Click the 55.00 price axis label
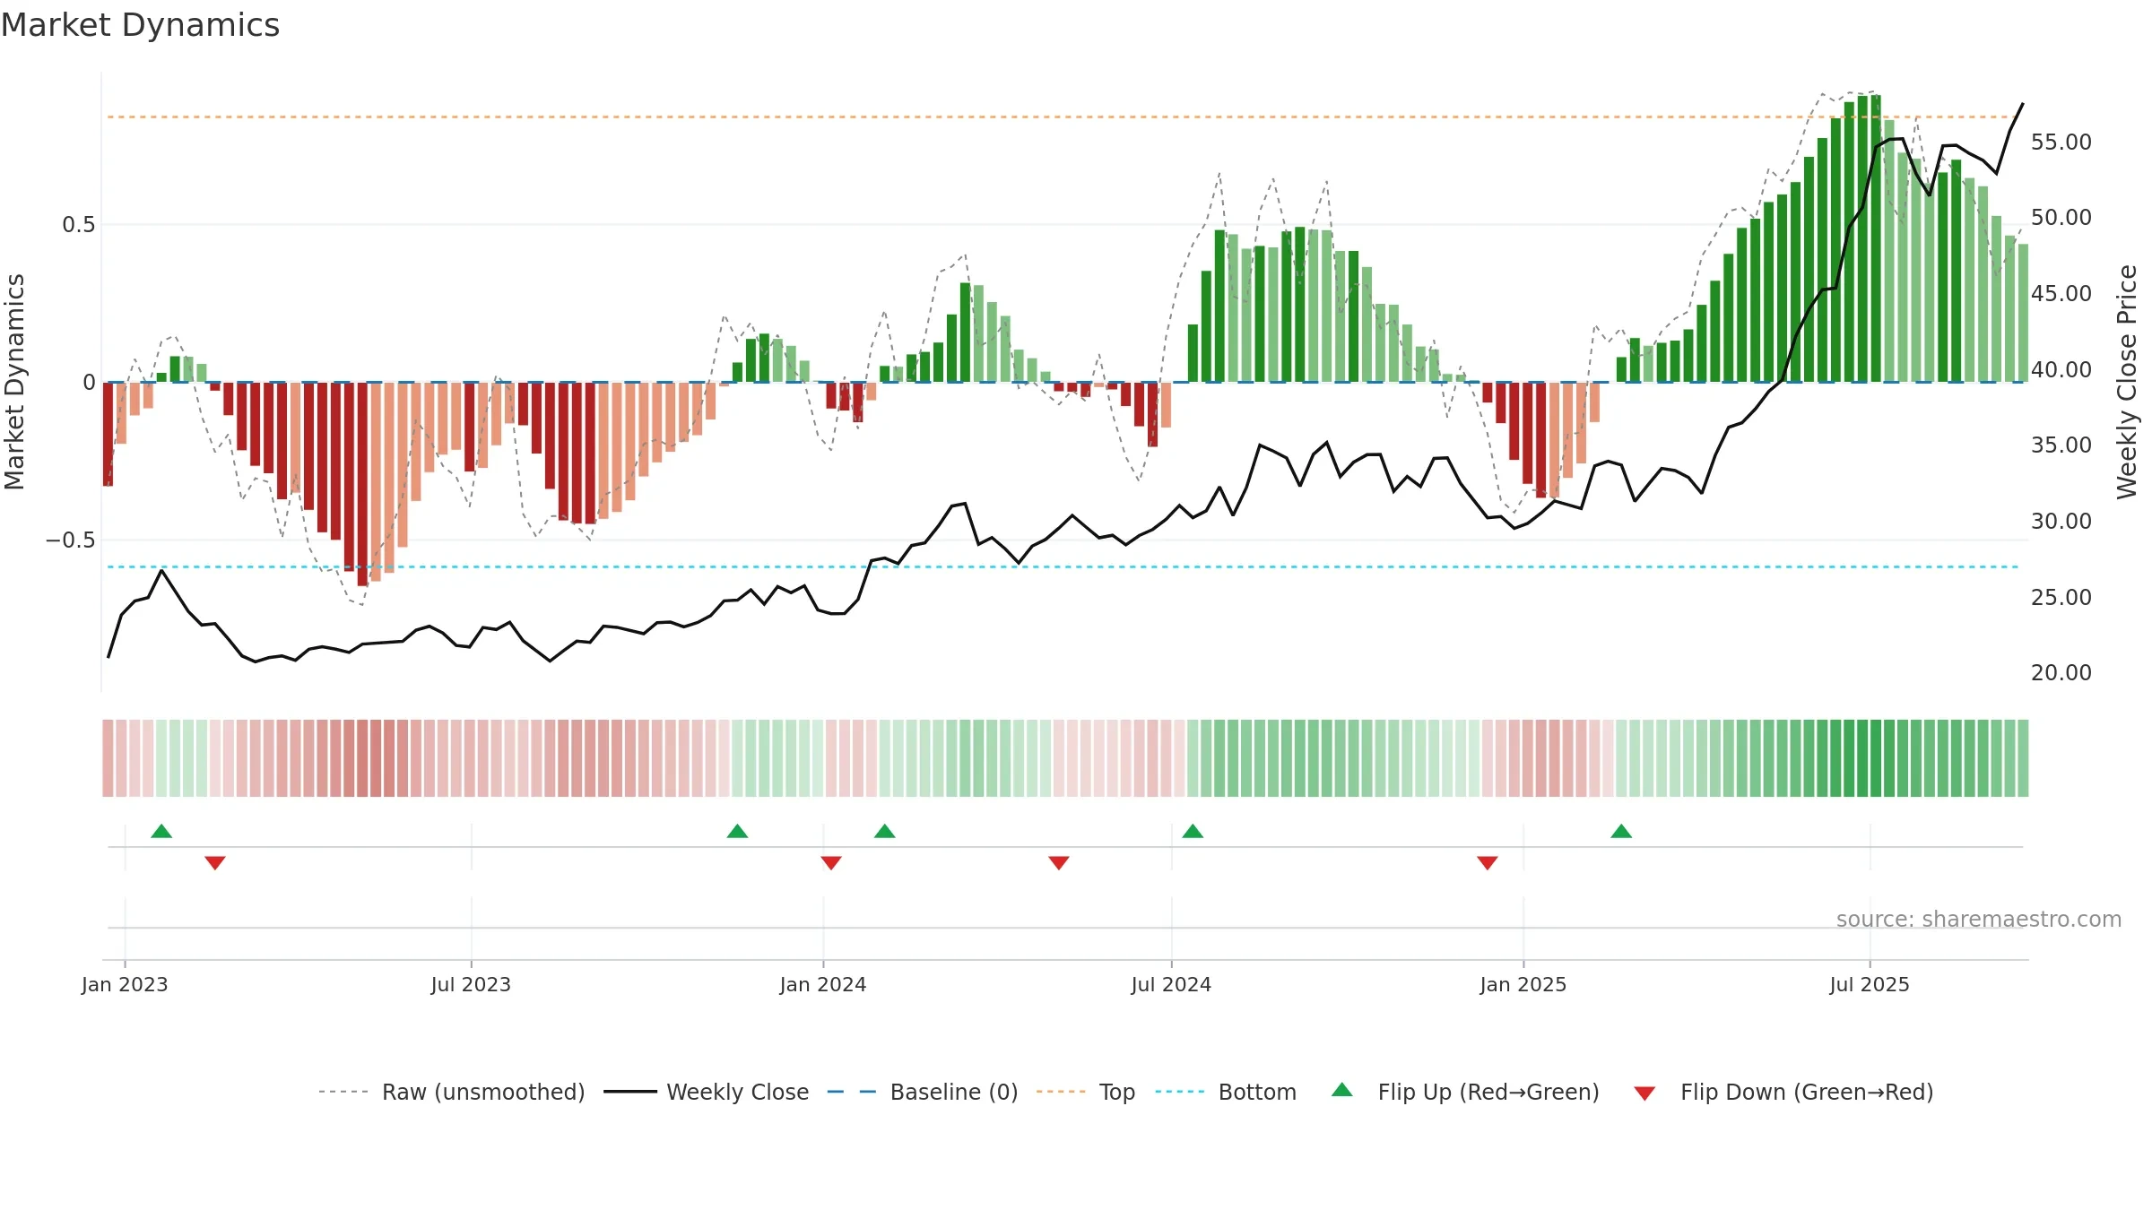The image size is (2152, 1210). tap(2061, 142)
